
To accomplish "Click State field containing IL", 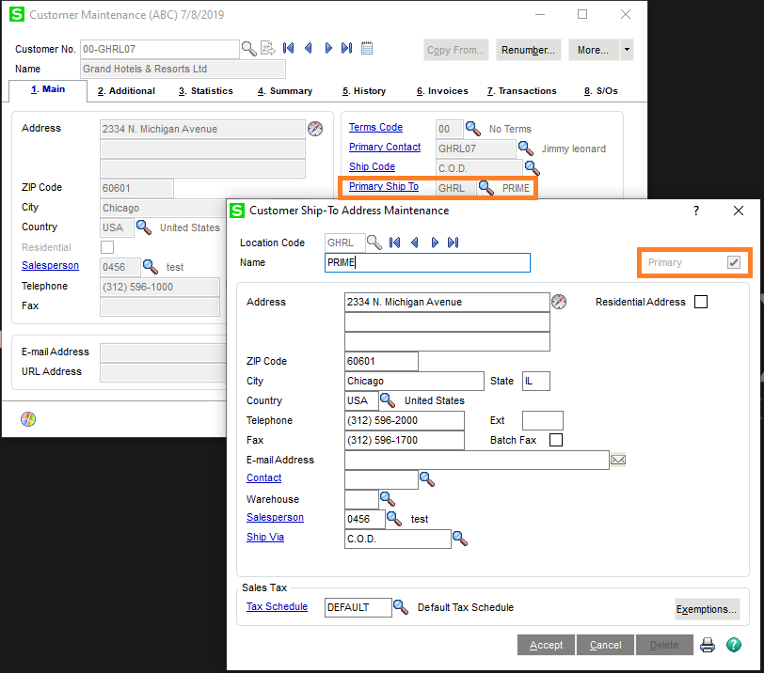I will [x=536, y=381].
